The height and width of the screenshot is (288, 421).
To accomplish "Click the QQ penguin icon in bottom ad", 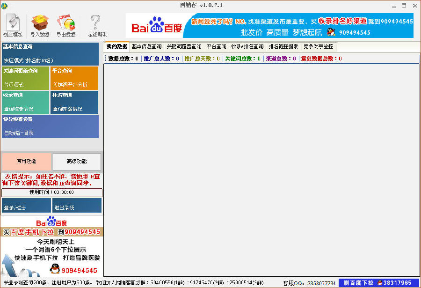I will tap(55, 269).
